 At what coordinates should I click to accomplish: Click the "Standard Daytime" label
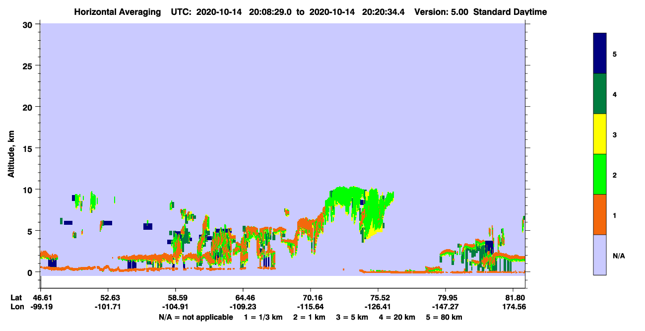click(x=510, y=12)
